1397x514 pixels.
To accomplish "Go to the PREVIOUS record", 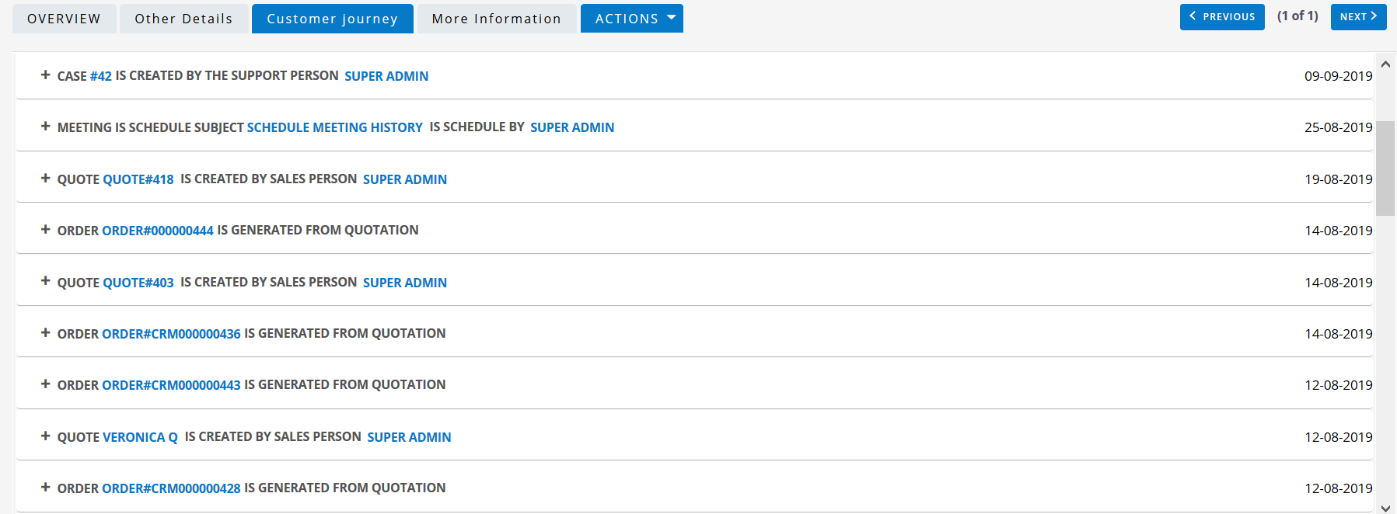I will pyautogui.click(x=1222, y=16).
